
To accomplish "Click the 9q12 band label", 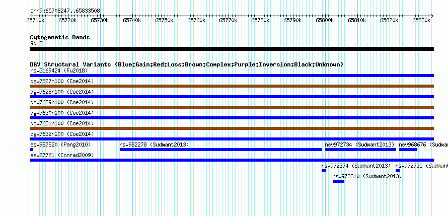I will tap(36, 43).
